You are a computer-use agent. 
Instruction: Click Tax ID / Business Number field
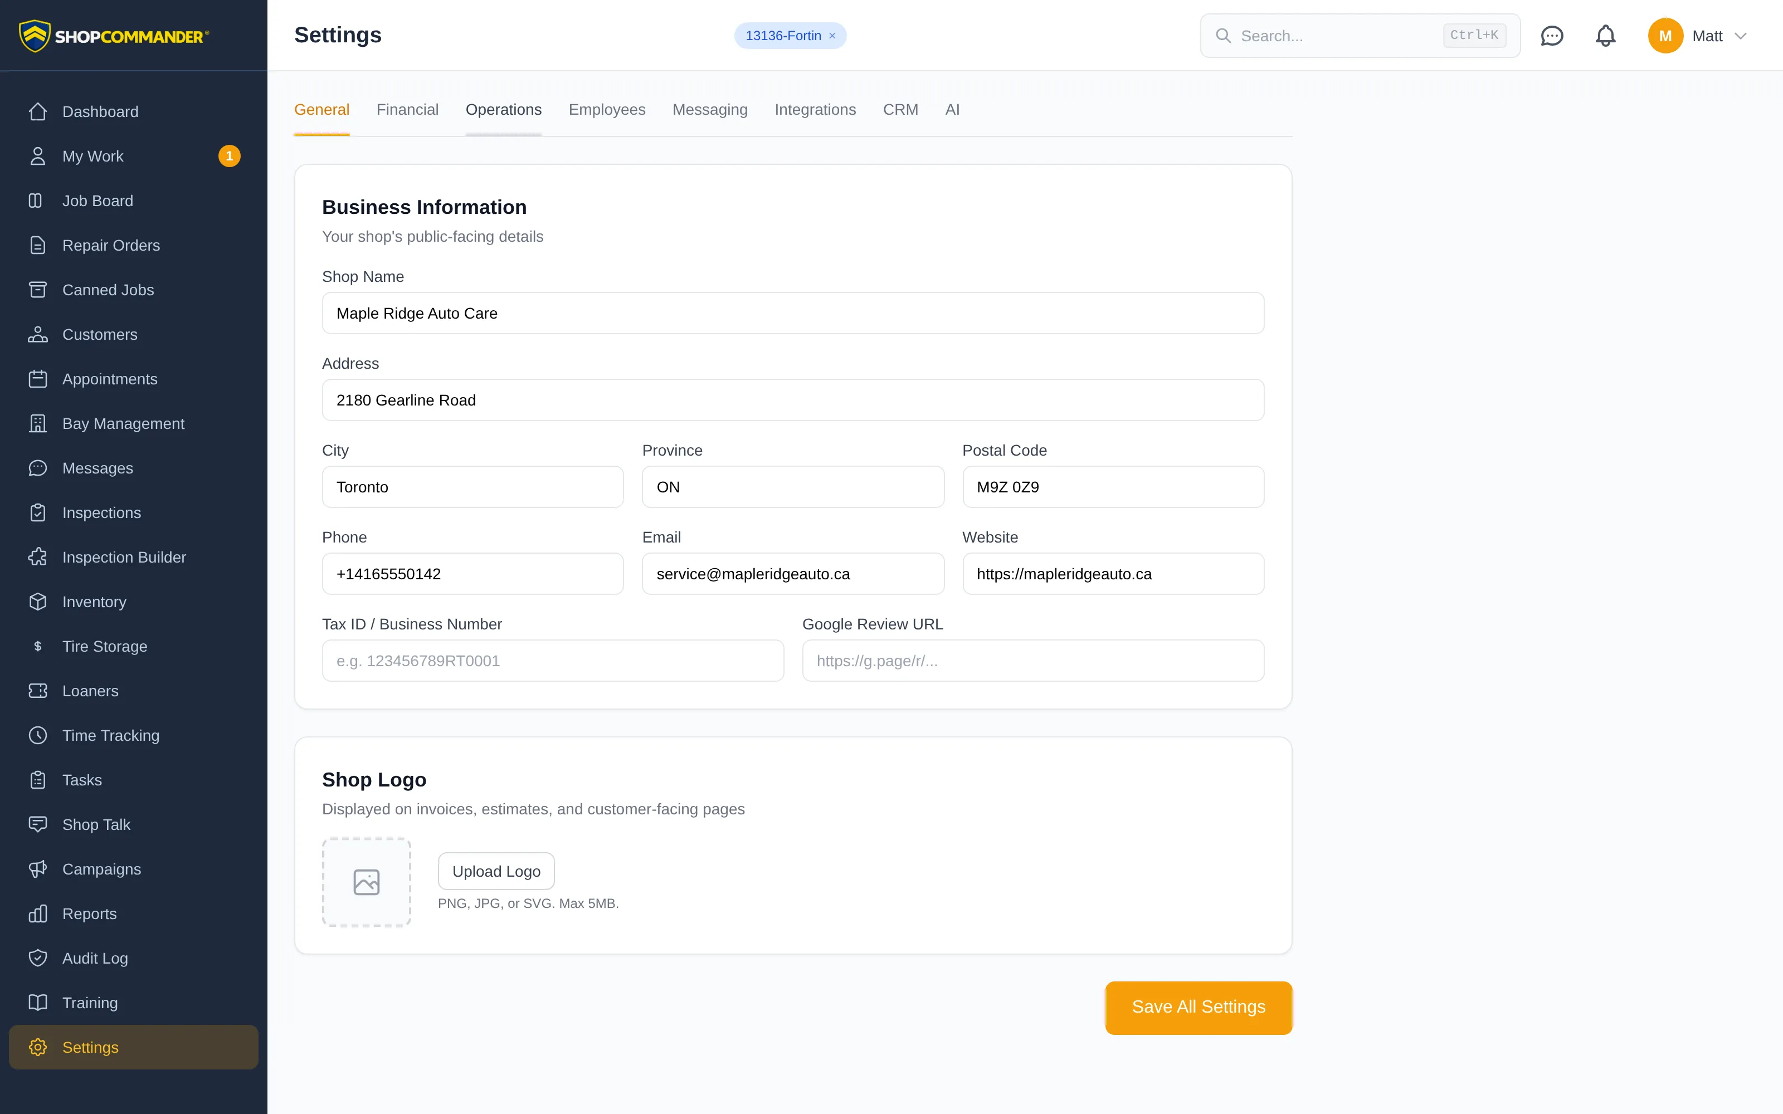pyautogui.click(x=553, y=661)
